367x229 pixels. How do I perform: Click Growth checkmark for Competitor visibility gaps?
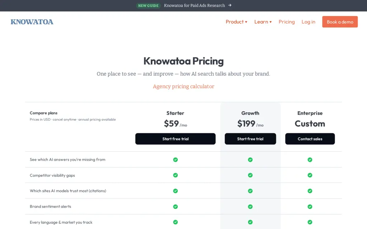[x=250, y=175]
